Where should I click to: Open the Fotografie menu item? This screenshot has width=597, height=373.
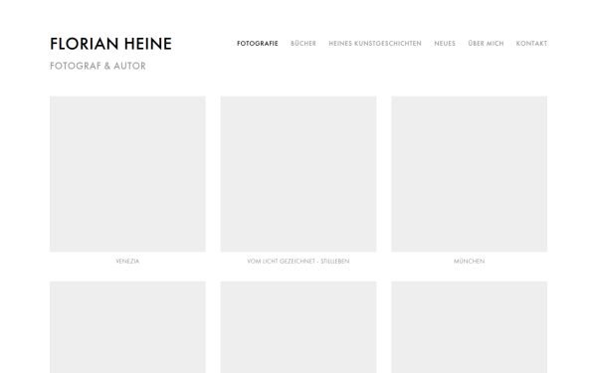pyautogui.click(x=258, y=44)
